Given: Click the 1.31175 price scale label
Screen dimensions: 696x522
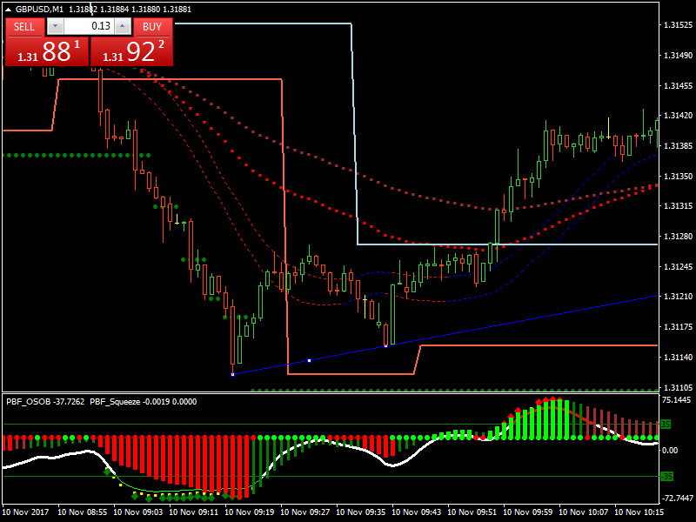Looking at the screenshot, I should point(678,327).
